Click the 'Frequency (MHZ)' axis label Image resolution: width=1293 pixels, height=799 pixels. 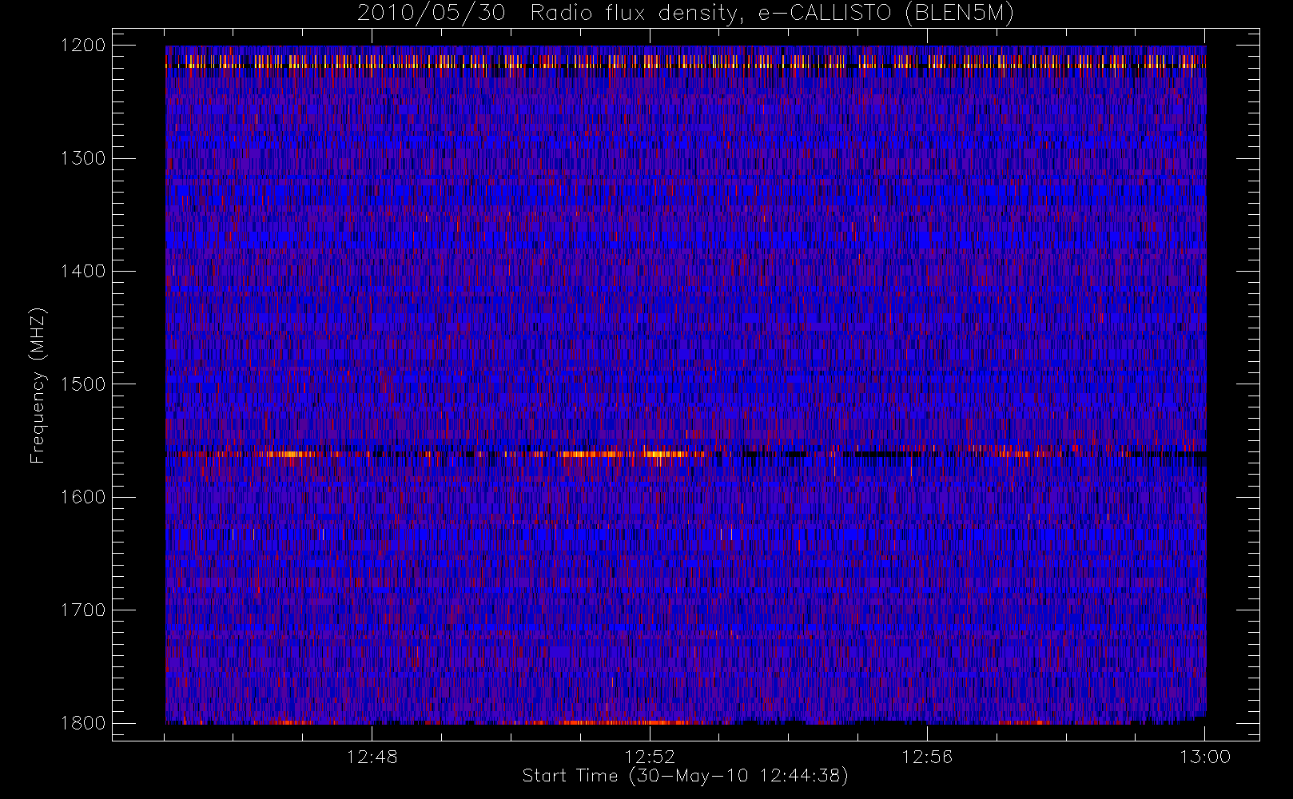[37, 385]
